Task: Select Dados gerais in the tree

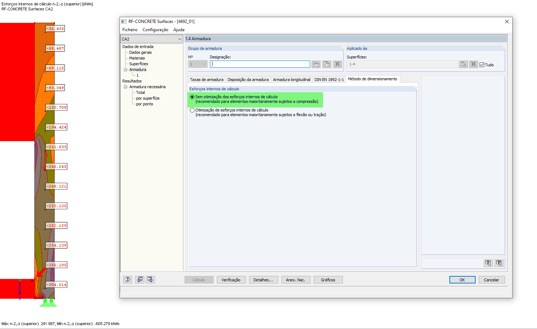Action: coord(140,52)
